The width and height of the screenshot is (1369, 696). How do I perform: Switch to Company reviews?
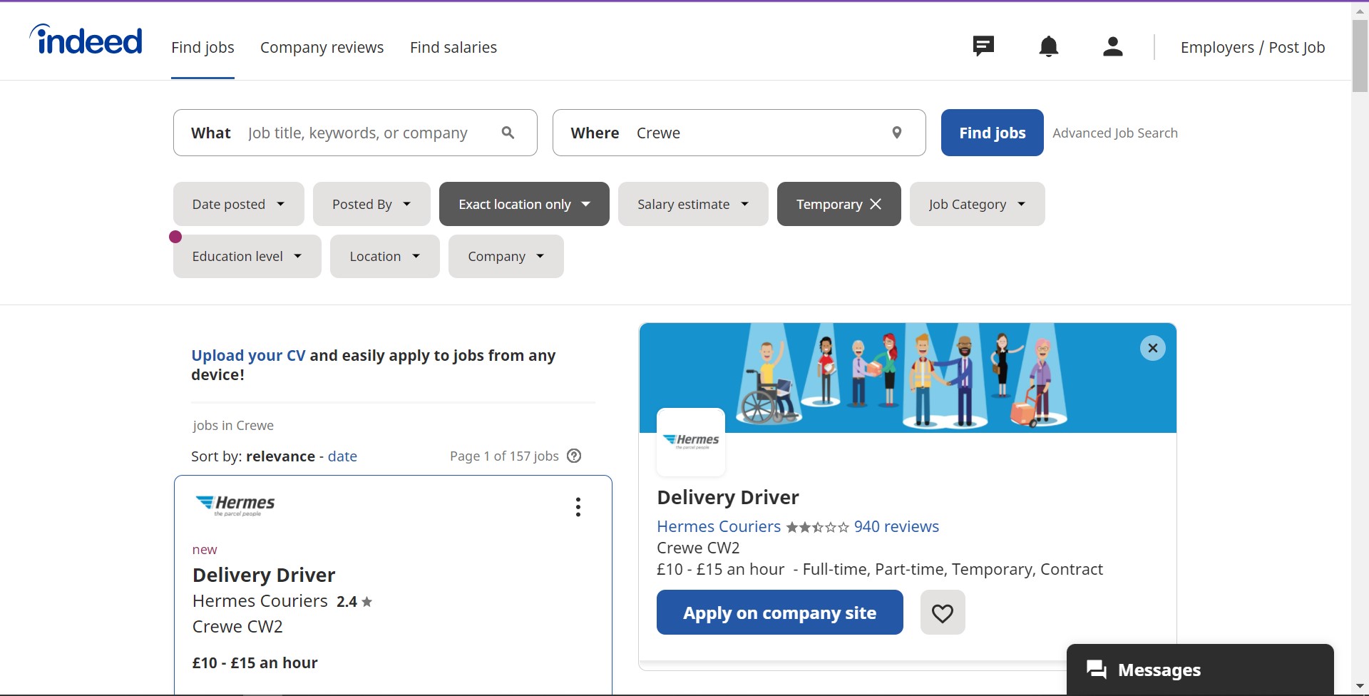(322, 47)
